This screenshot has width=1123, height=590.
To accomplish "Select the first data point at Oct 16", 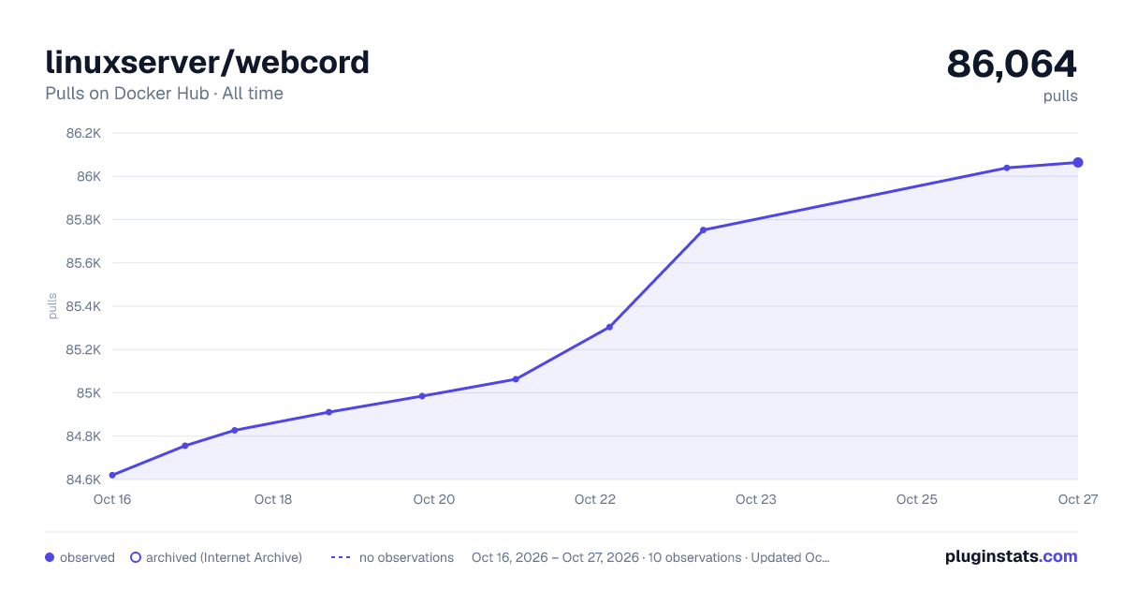I will pos(112,475).
